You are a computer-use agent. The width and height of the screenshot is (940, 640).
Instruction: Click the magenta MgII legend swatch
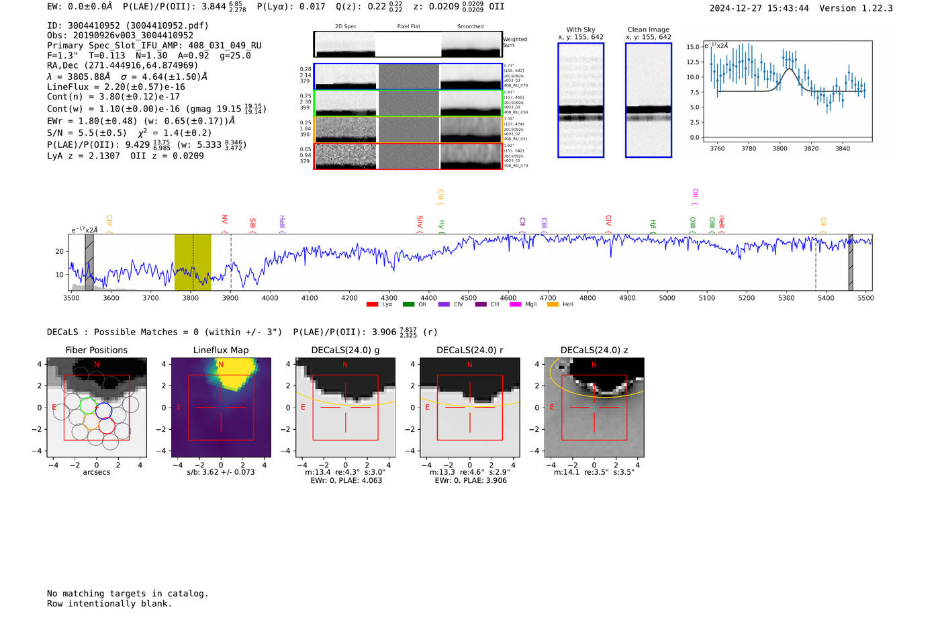pos(516,305)
